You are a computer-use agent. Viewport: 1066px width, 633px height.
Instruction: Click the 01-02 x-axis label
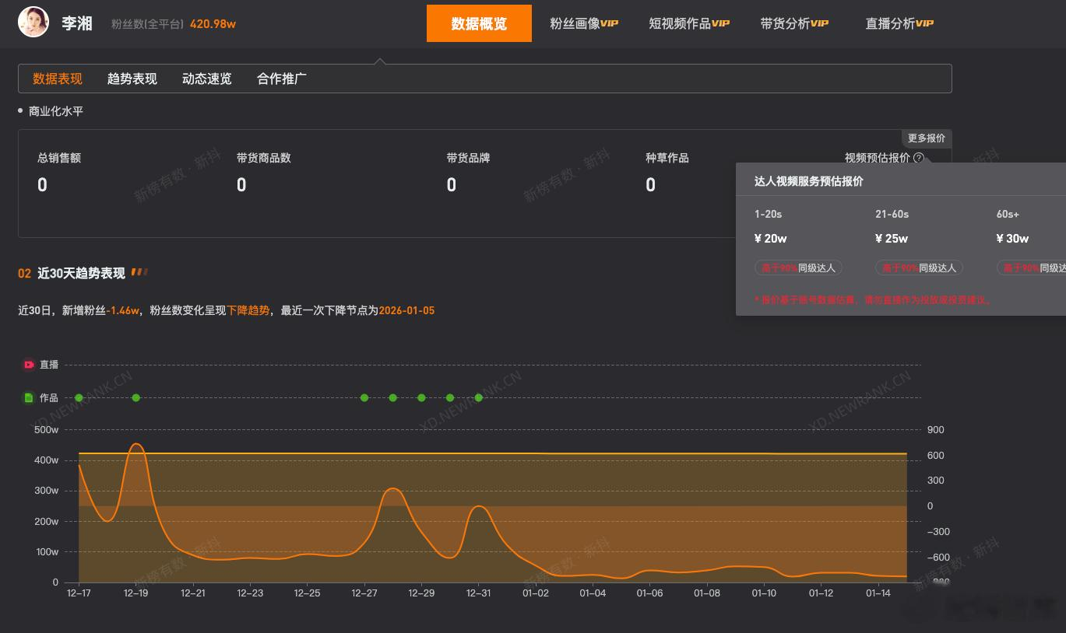(x=536, y=593)
